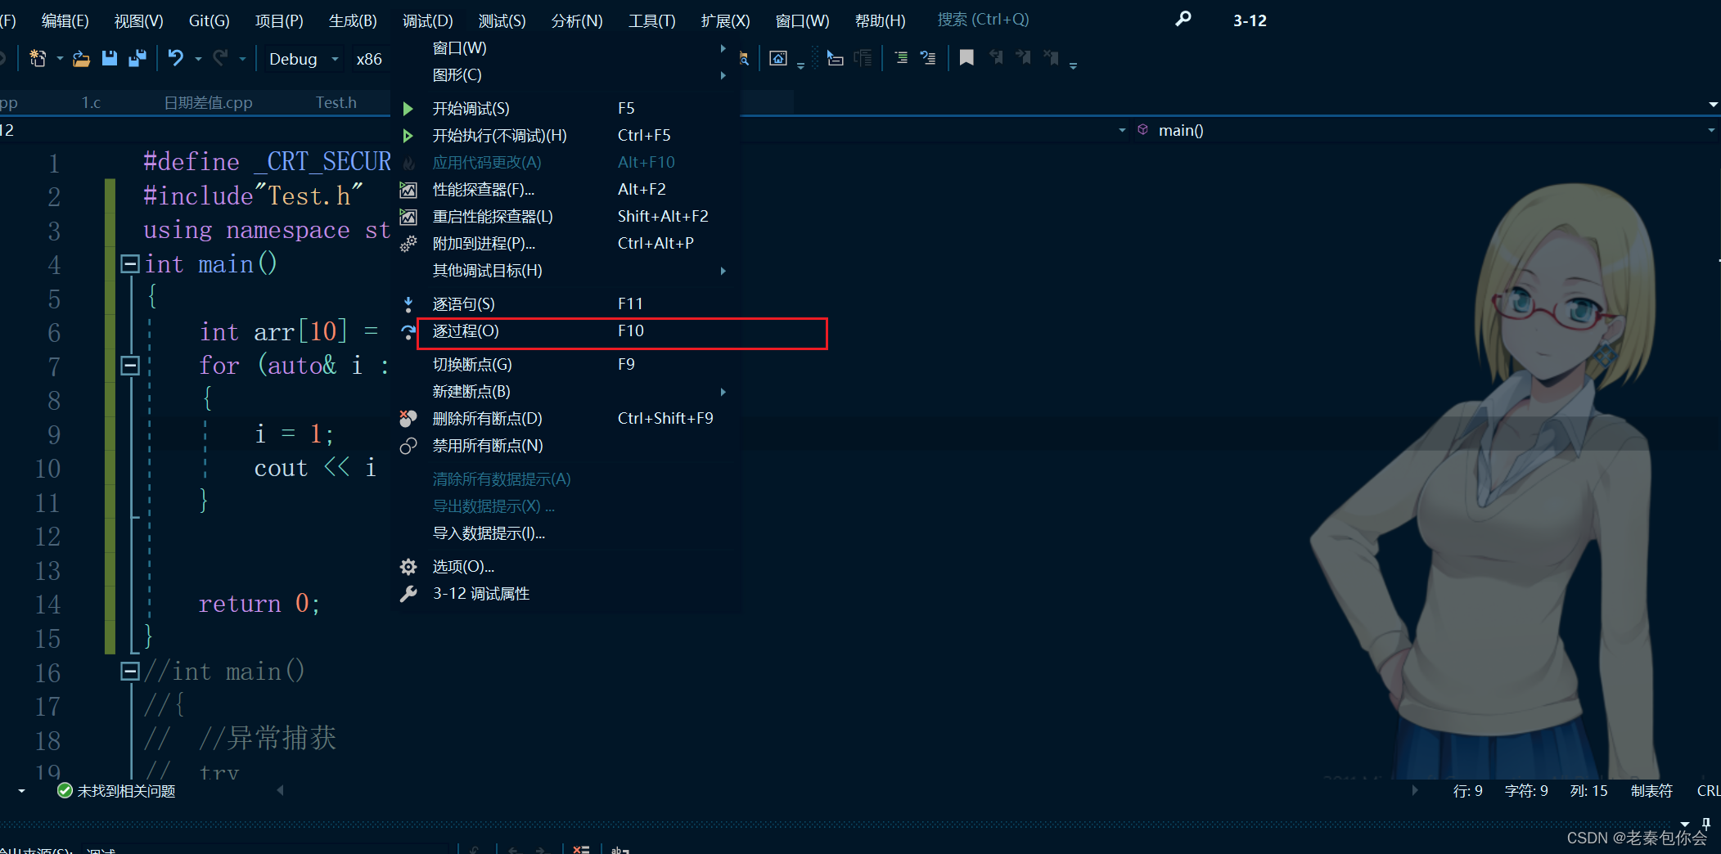Click the Step Over curved arrow icon
The height and width of the screenshot is (854, 1721).
[x=408, y=331]
